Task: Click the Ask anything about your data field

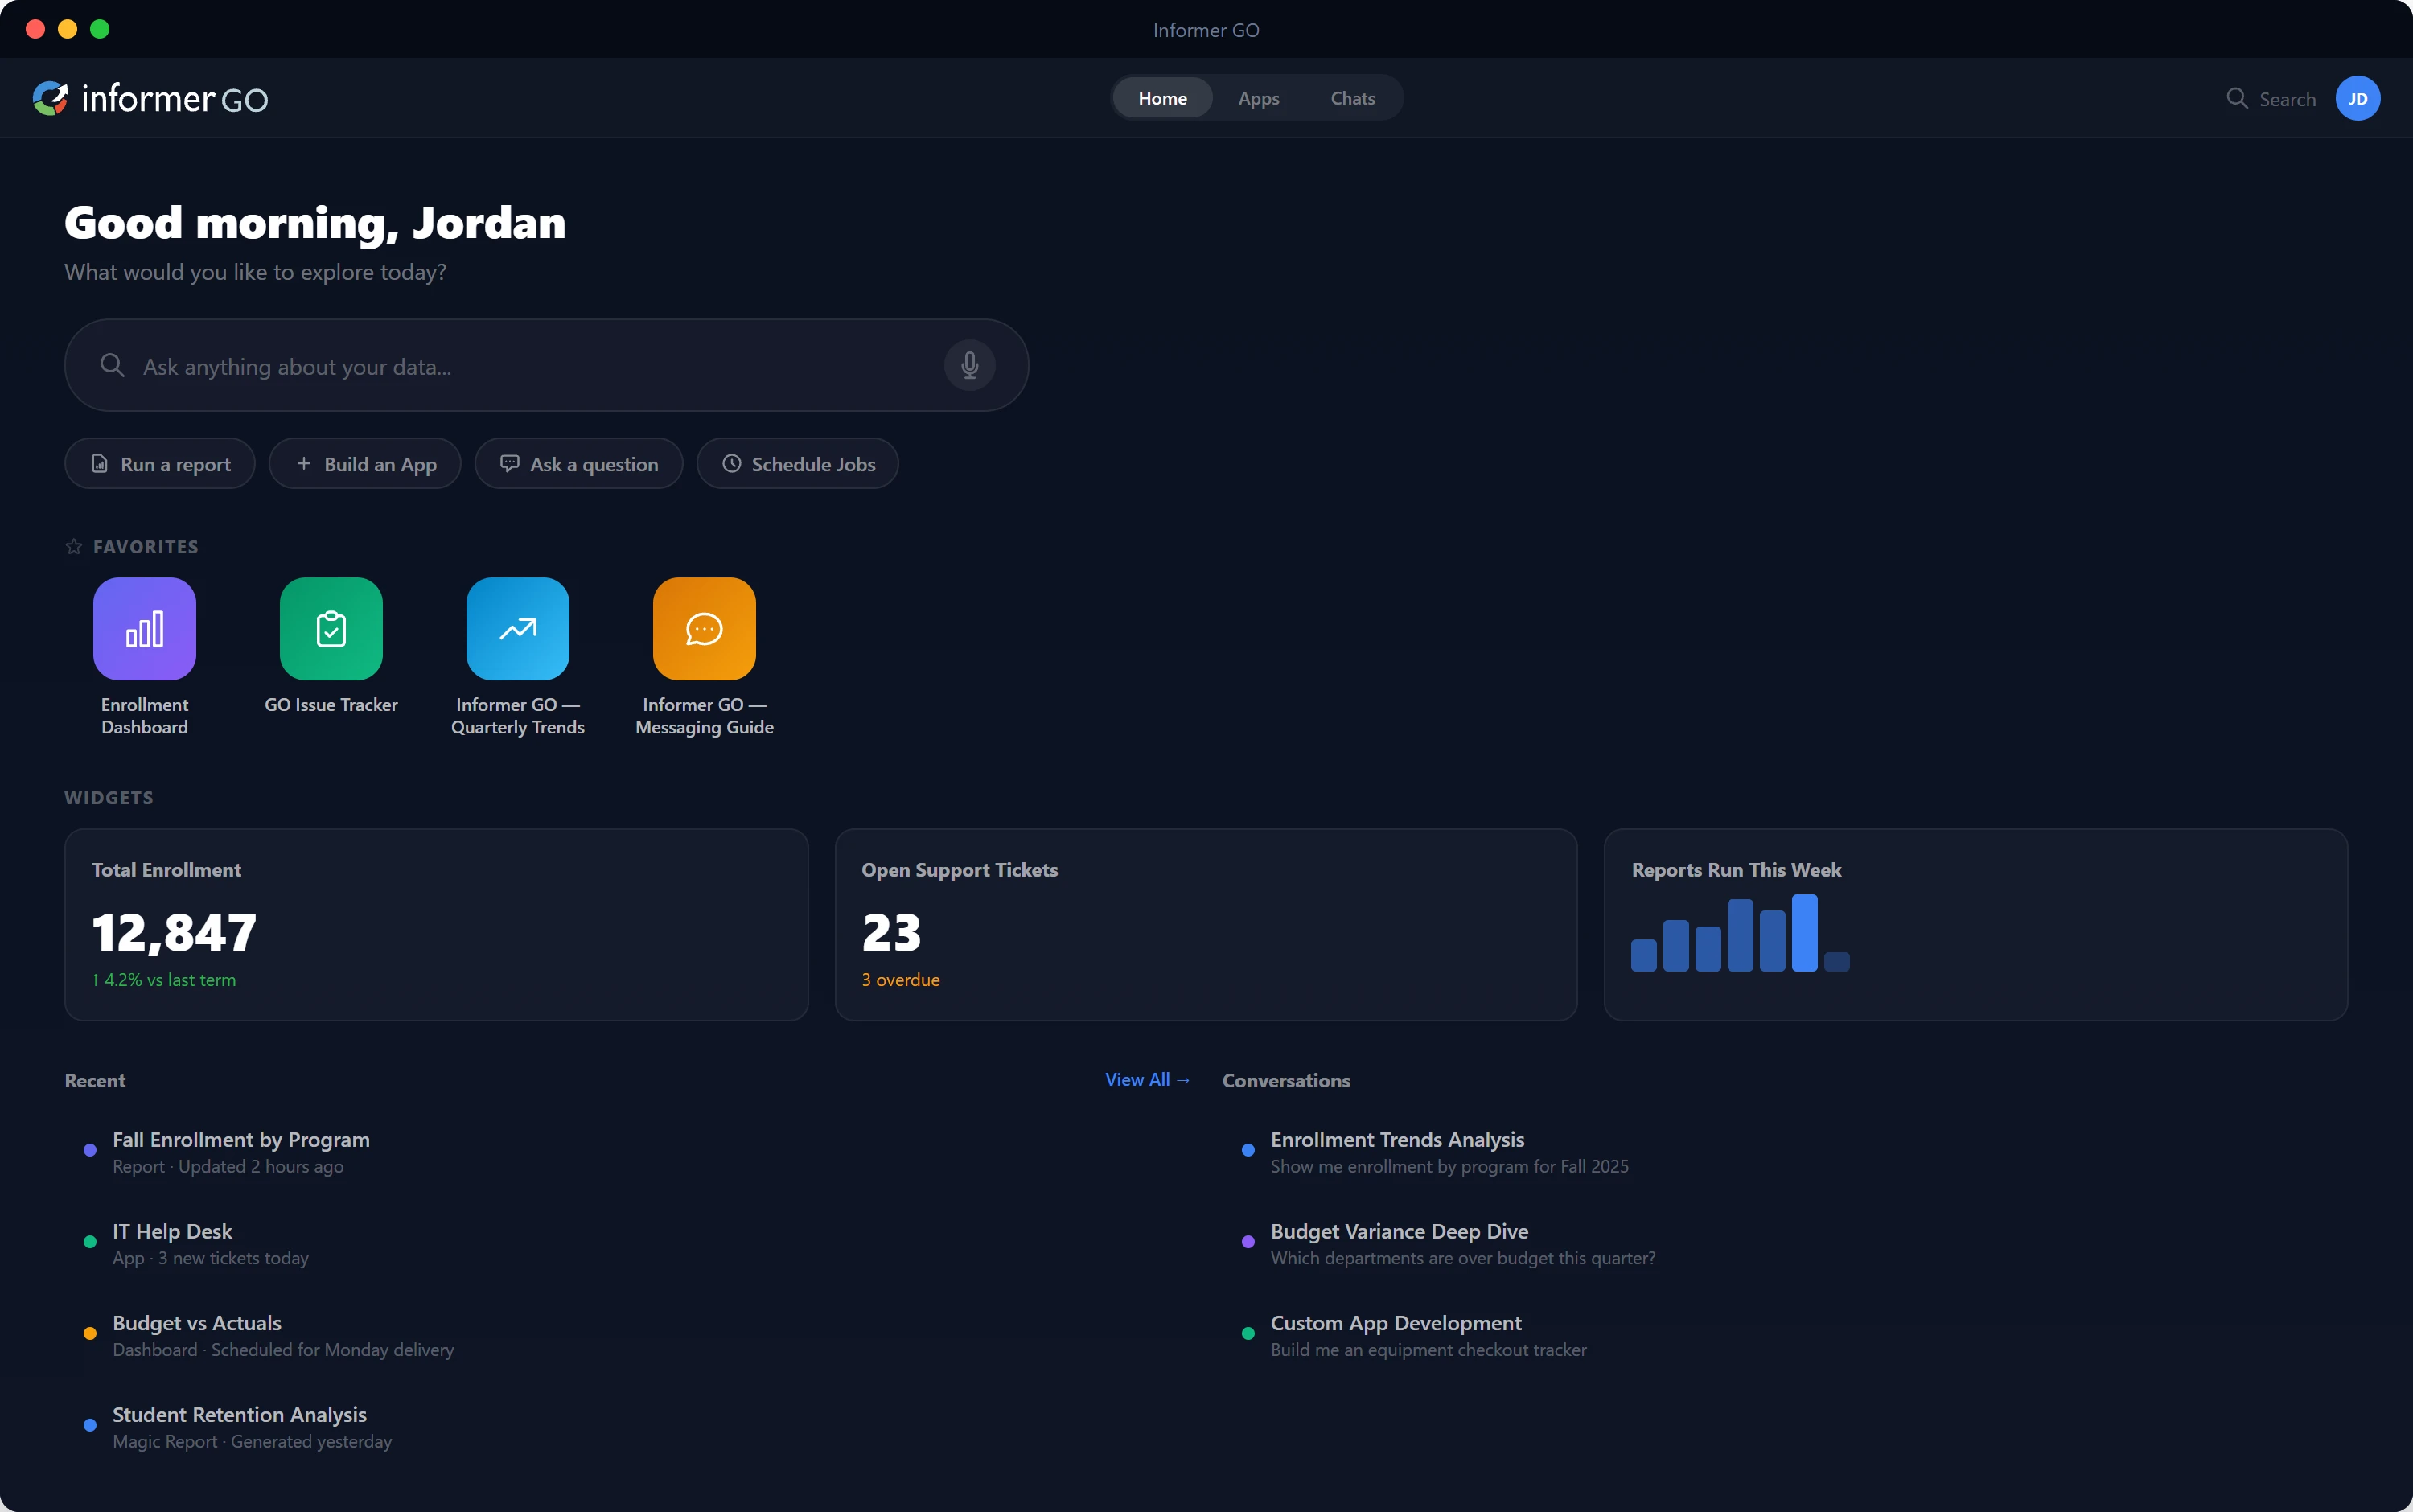Action: 500,365
